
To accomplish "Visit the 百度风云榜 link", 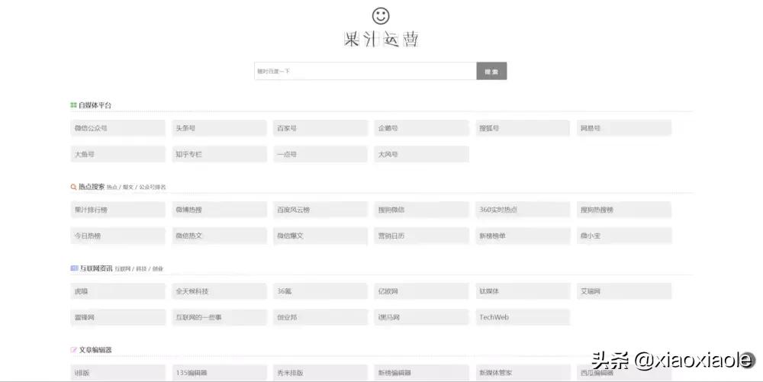I will point(320,210).
